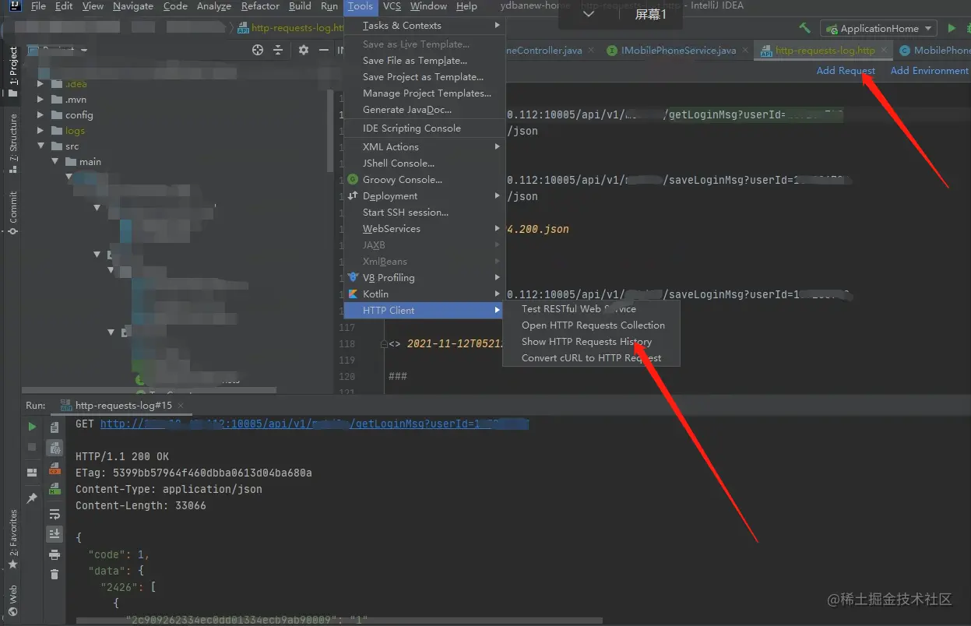Open JShell Console
Screen dimensions: 971x626
pos(424,163)
